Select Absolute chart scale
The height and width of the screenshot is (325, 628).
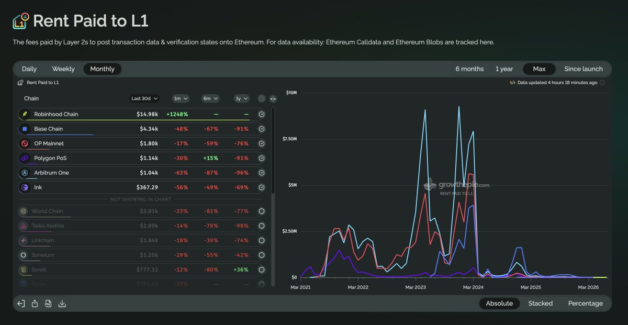499,304
